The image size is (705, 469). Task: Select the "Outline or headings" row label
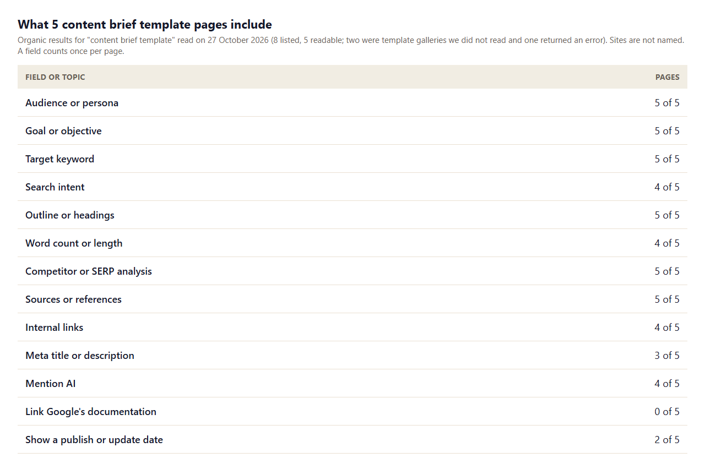(x=70, y=215)
